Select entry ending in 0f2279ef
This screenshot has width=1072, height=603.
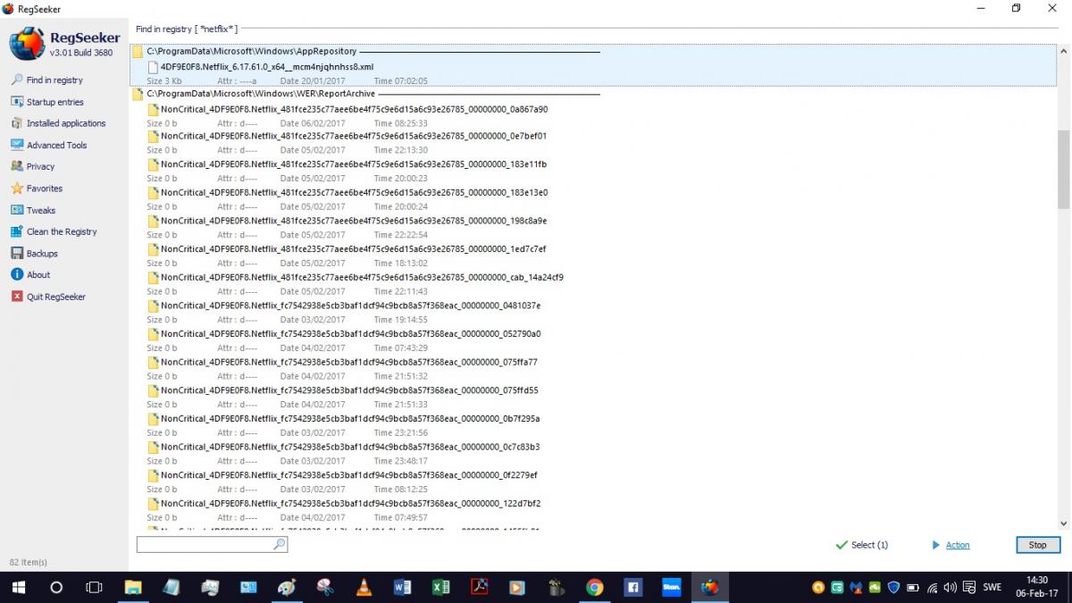(x=349, y=475)
